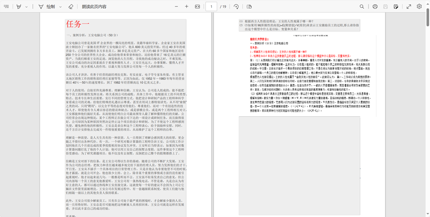Click the vertical scrollbar on the right
The height and width of the screenshot is (217, 430).
coord(428,99)
